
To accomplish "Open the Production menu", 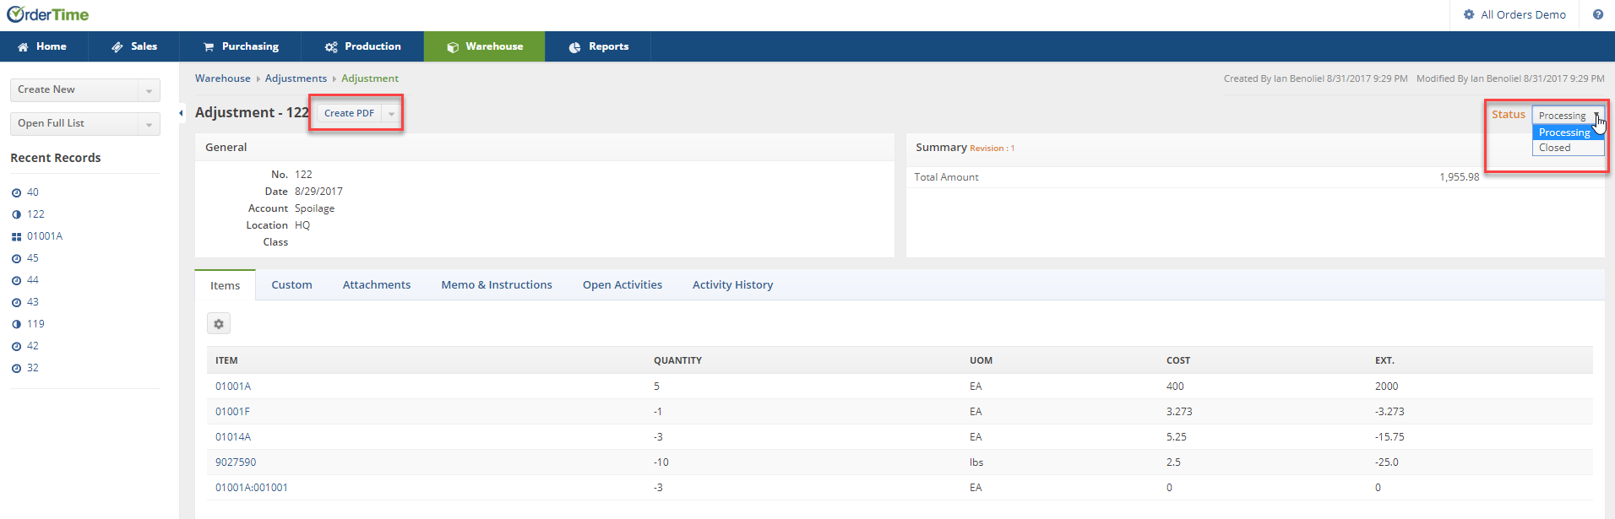I will pyautogui.click(x=363, y=46).
